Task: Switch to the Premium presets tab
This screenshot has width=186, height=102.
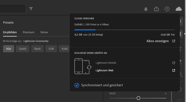Action: pos(28,32)
